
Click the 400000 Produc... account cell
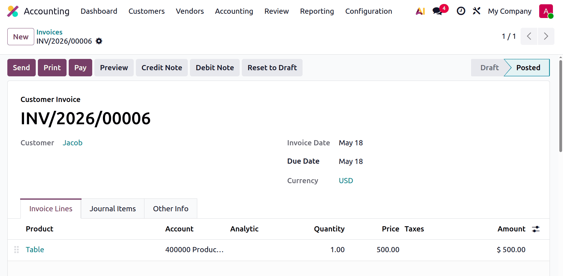194,250
